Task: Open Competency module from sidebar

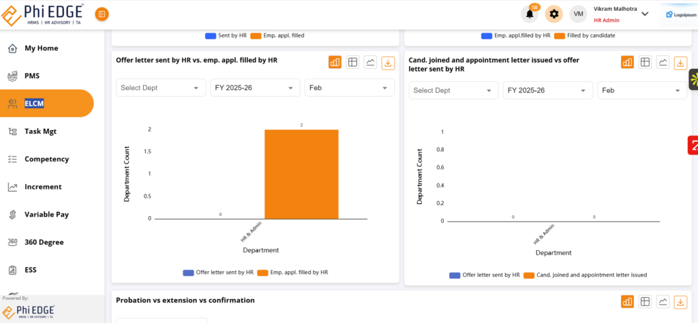Action: [46, 159]
